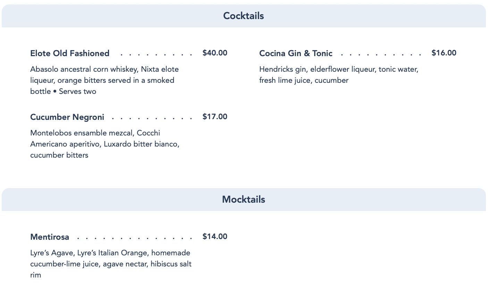Click the $17.00 price

click(x=215, y=117)
